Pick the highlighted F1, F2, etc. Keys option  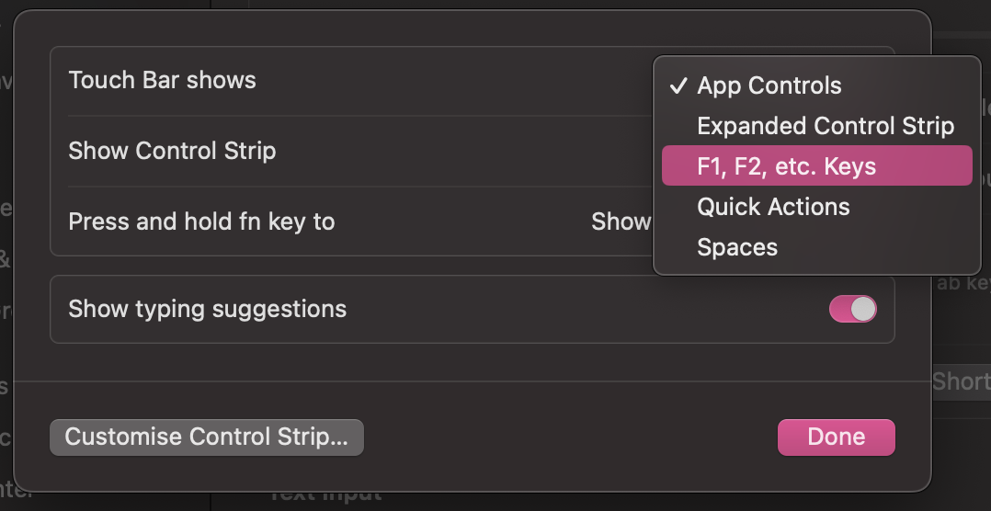pos(786,166)
